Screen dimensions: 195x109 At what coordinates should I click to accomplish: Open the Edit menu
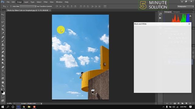tap(13, 2)
